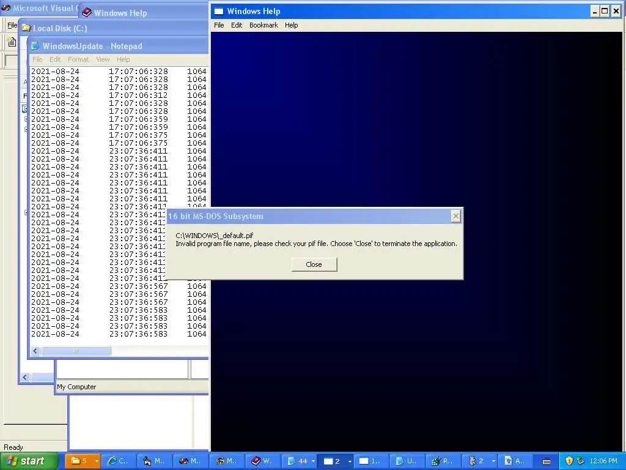This screenshot has height=470, width=626.
Task: Expand the 44 Notepad group dropdown arrow
Action: (313, 461)
